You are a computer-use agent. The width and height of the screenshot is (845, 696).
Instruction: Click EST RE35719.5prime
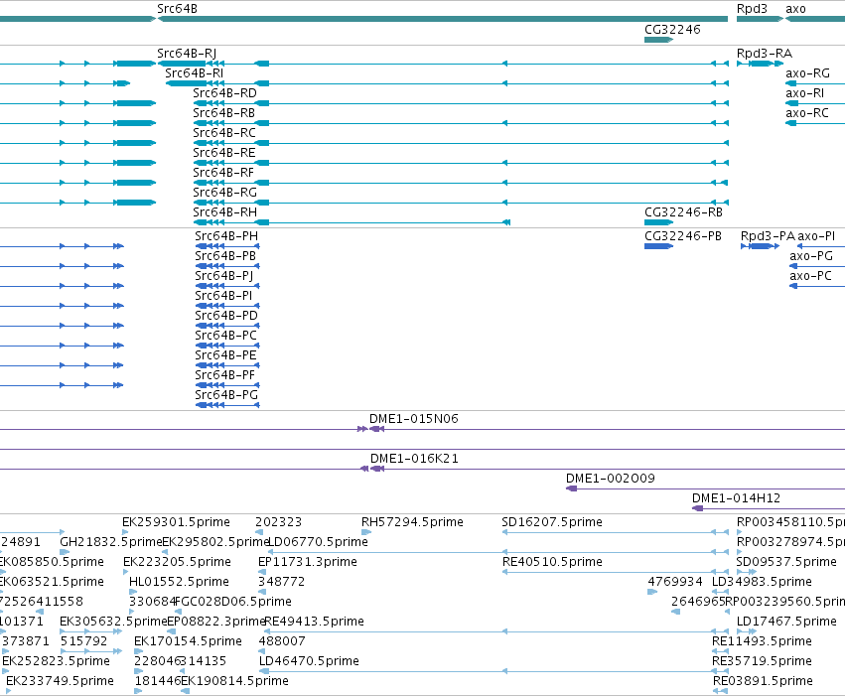[x=762, y=662]
